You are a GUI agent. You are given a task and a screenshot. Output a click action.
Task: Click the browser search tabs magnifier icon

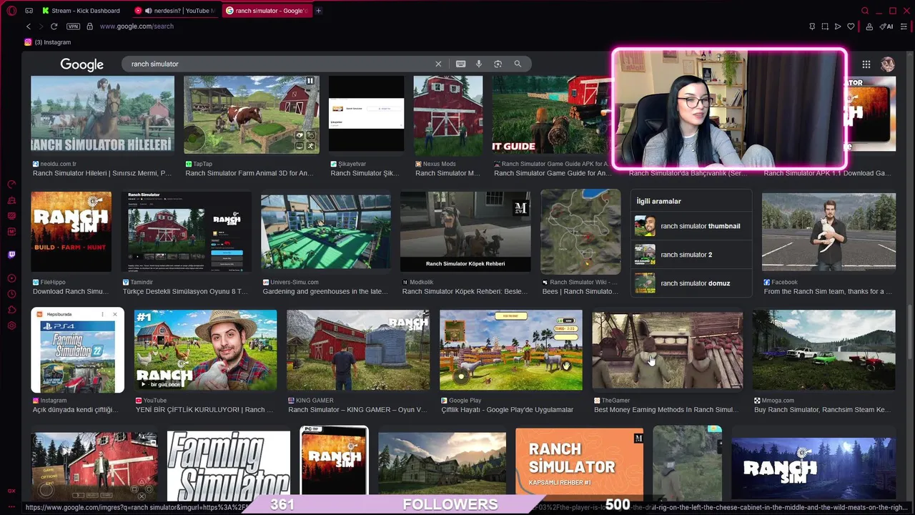pyautogui.click(x=865, y=11)
